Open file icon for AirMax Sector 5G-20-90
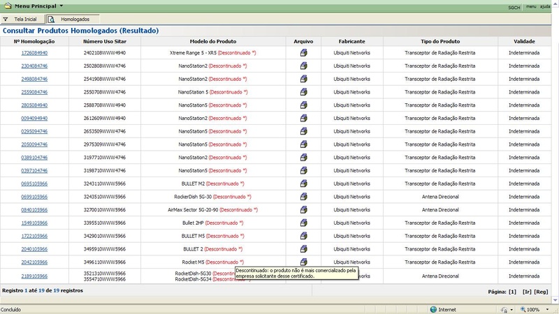The image size is (559, 314). pos(303,210)
